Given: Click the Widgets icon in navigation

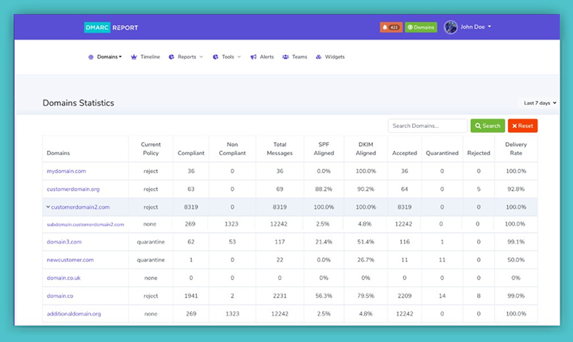Looking at the screenshot, I should (319, 57).
